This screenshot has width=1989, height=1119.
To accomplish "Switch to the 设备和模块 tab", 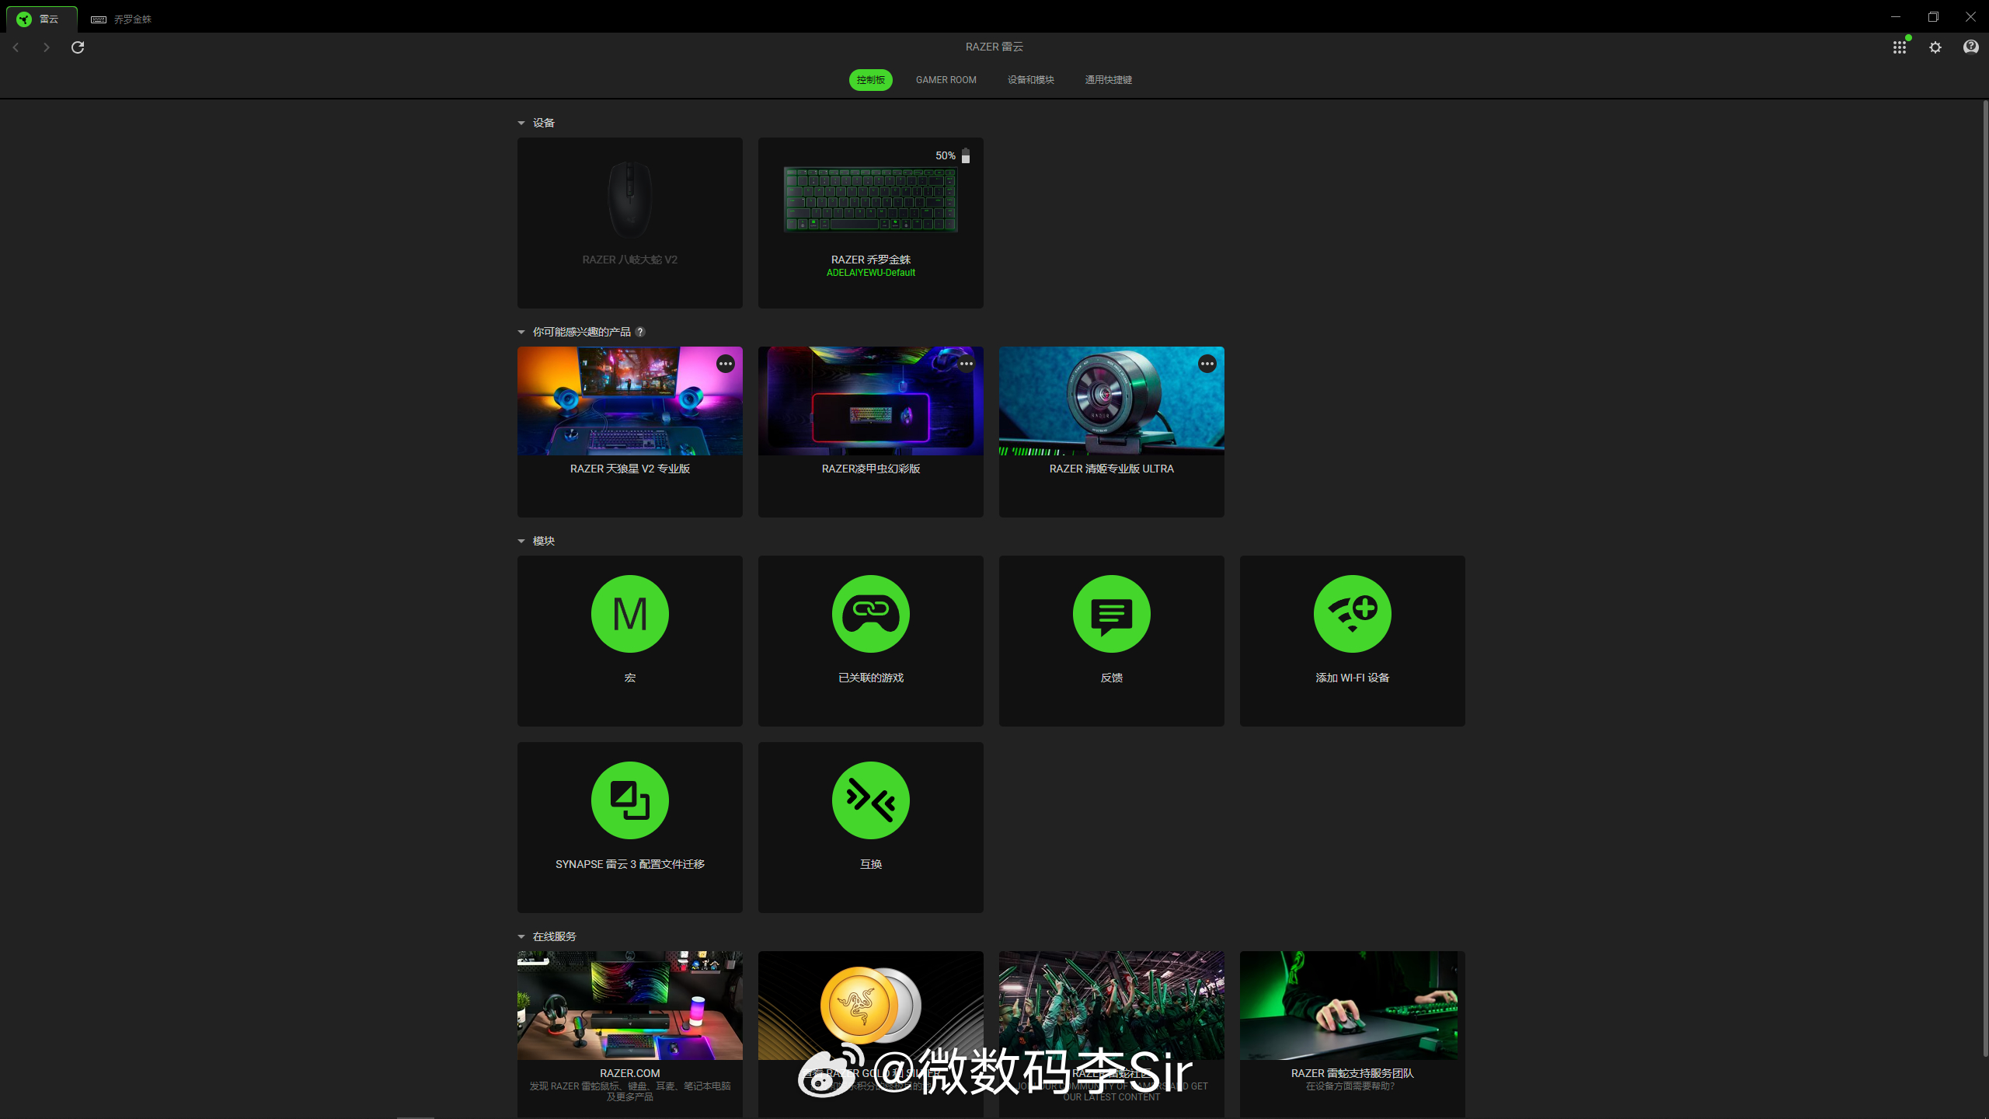I will point(1030,80).
